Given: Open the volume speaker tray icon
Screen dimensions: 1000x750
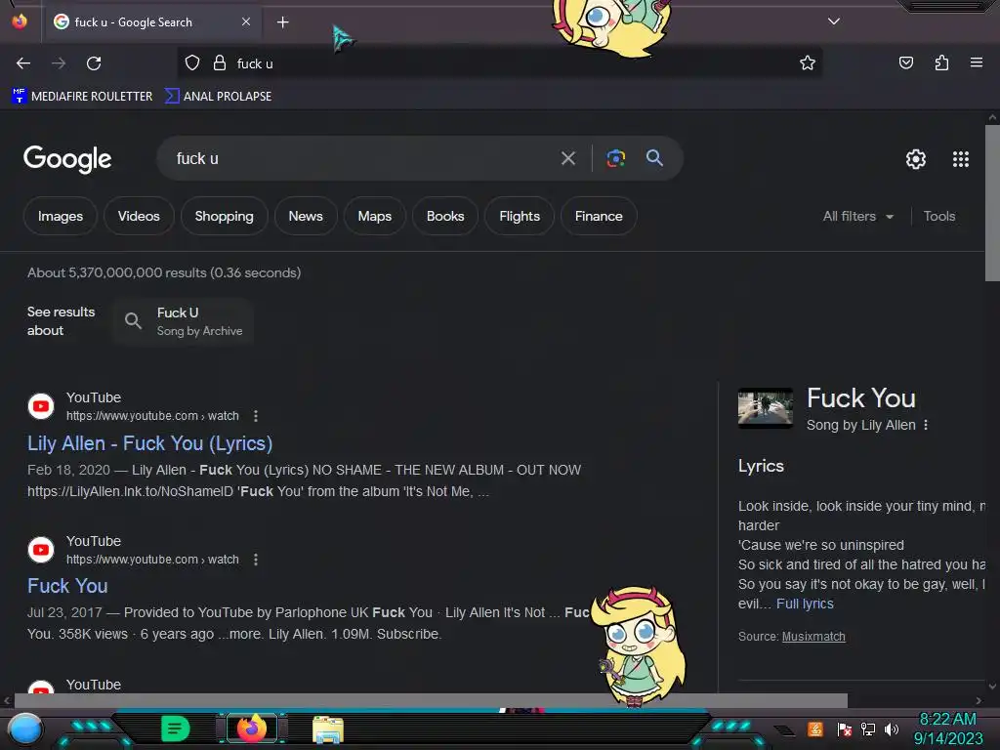Looking at the screenshot, I should [x=891, y=729].
